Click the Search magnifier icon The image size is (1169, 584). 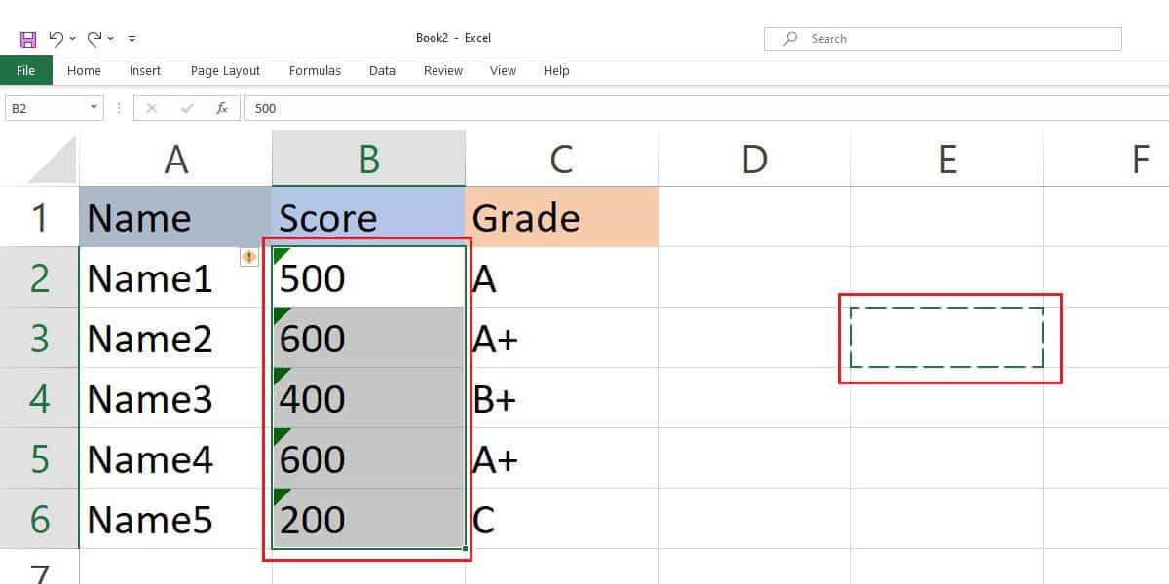(x=789, y=38)
